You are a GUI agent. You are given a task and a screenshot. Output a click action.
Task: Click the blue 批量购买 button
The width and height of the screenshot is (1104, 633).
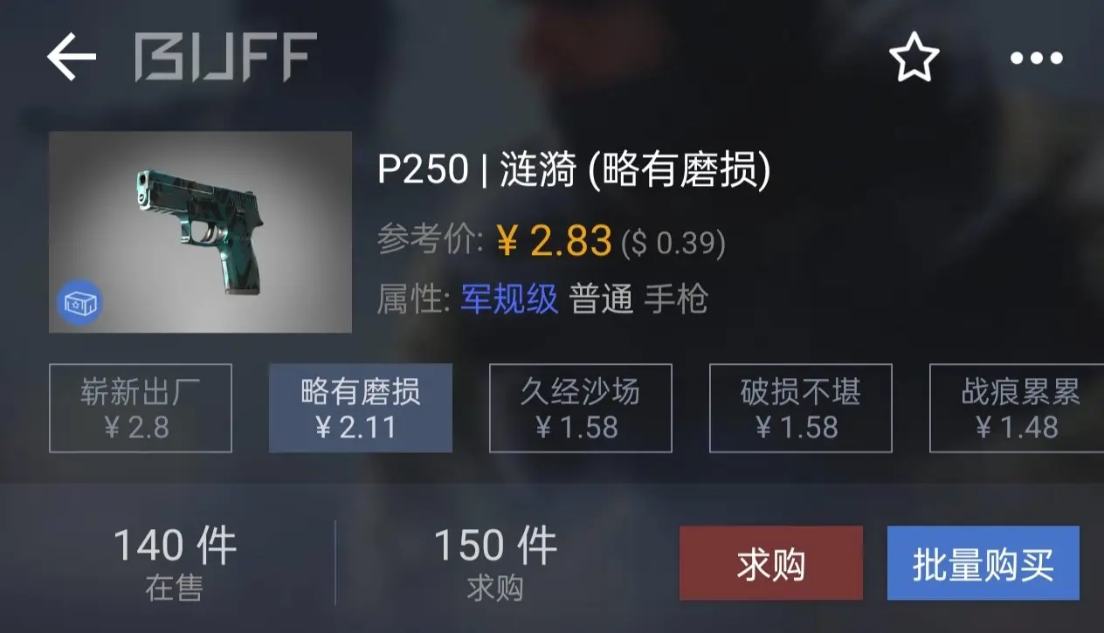[983, 563]
